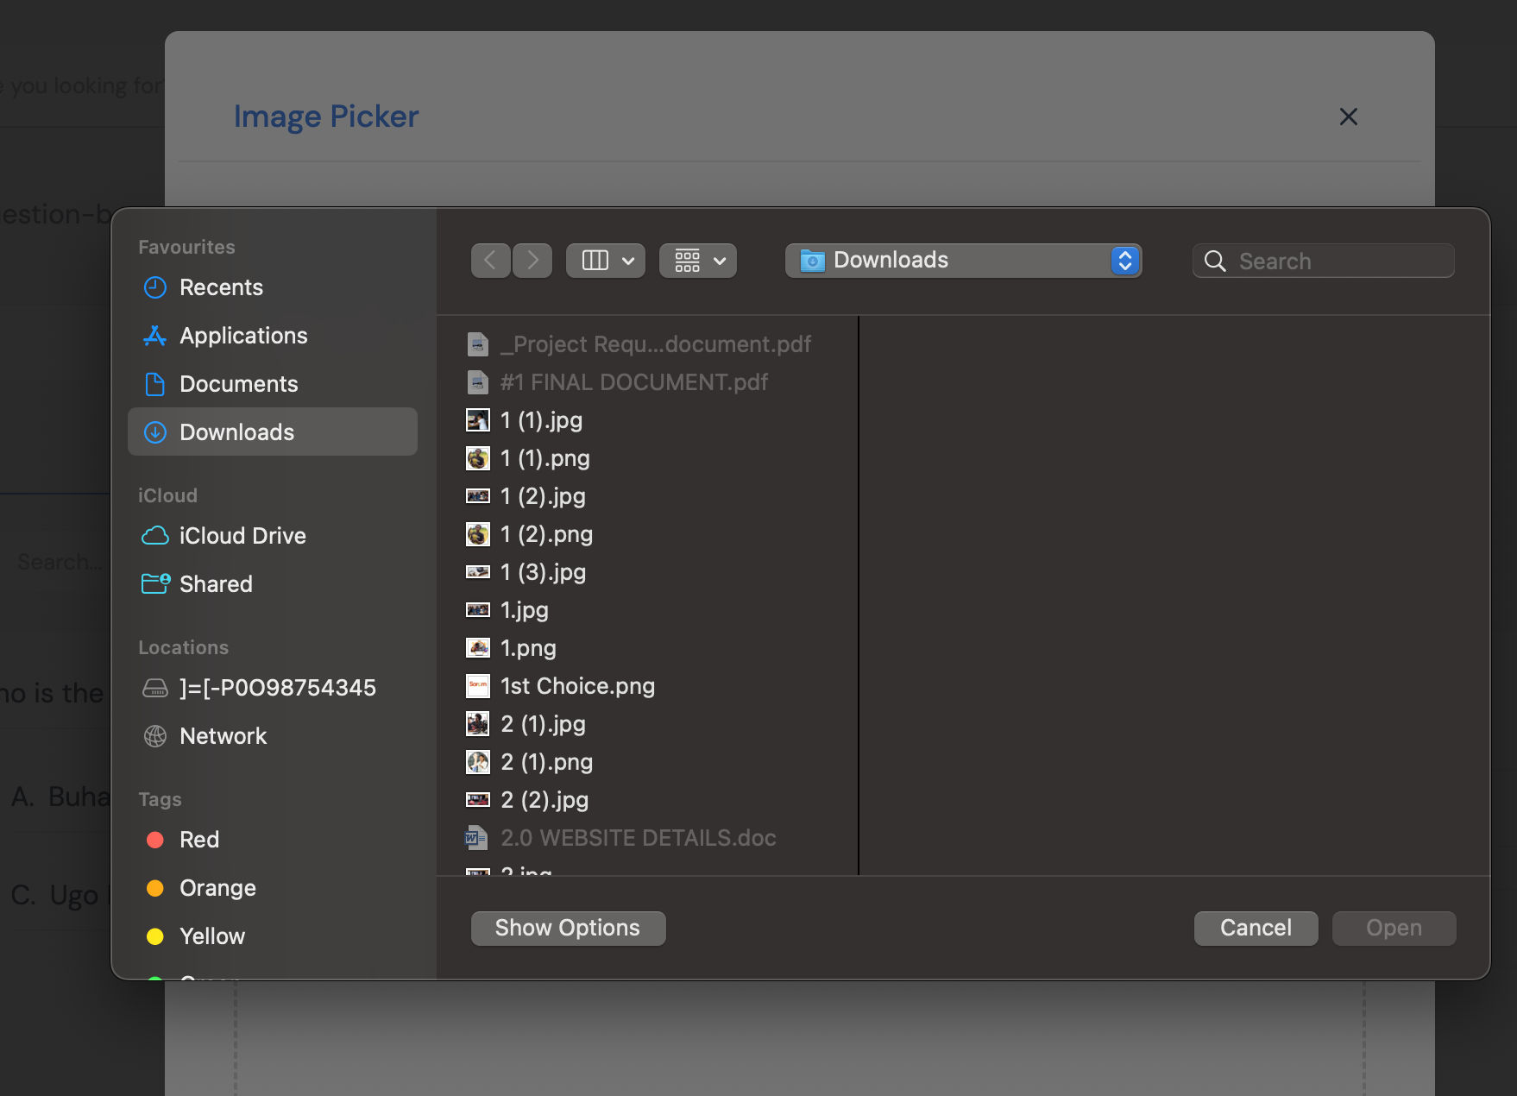Select Shared in the sidebar
Screen dimensions: 1517x1096
(216, 584)
